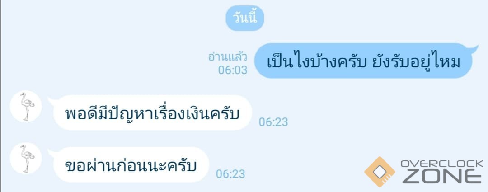Click the 06:23 timestamp beside 'ขอผ่านก่อนนะครับ'

(x=230, y=174)
